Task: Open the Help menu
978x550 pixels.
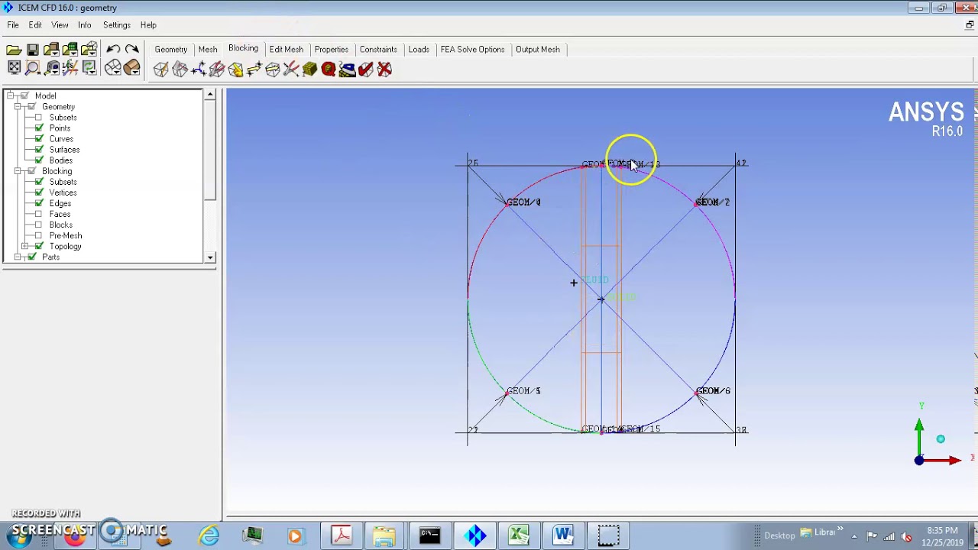Action: click(x=148, y=25)
